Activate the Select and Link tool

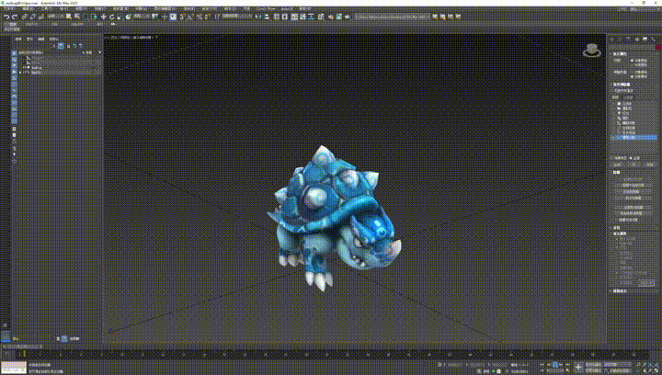[x=25, y=17]
